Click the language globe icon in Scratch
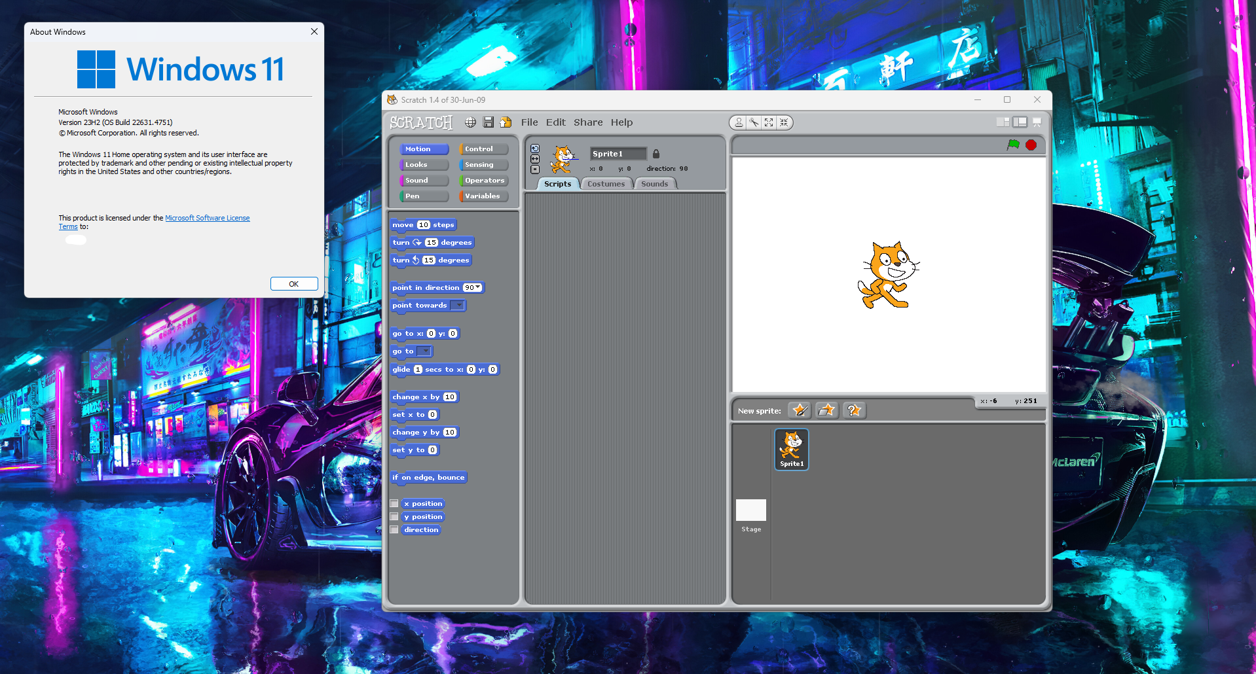This screenshot has width=1256, height=674. pyautogui.click(x=470, y=122)
